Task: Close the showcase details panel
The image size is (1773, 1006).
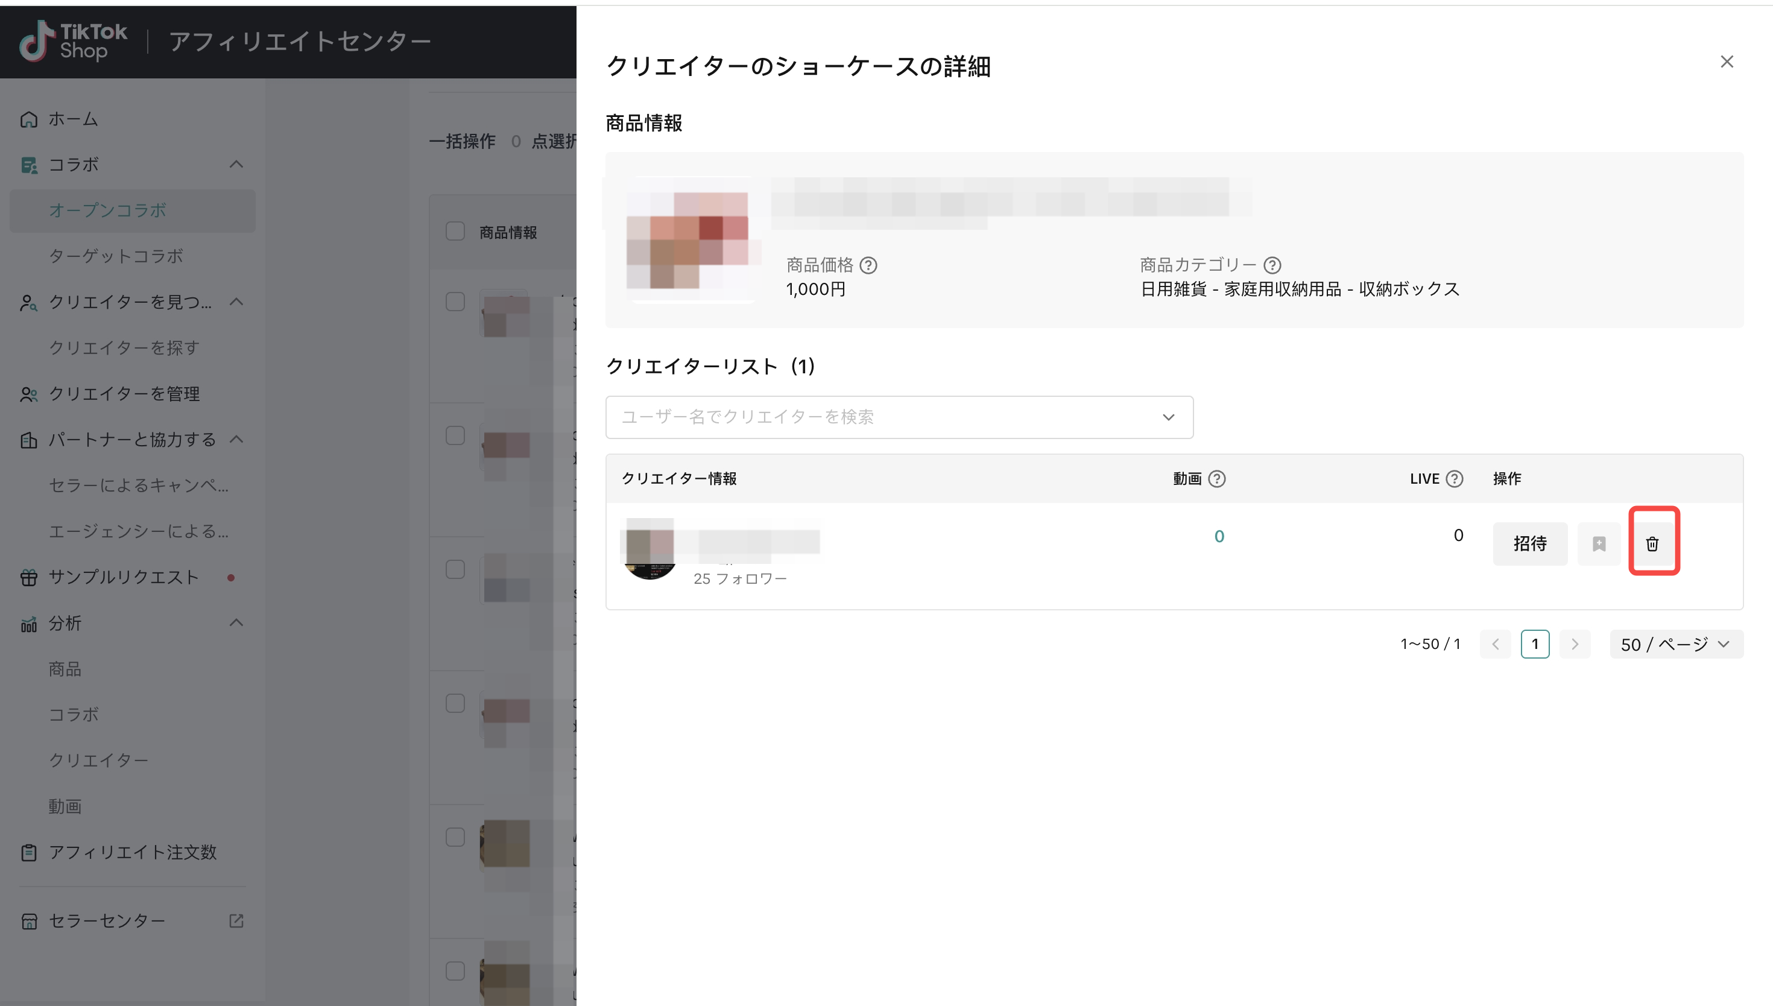Action: (x=1727, y=62)
